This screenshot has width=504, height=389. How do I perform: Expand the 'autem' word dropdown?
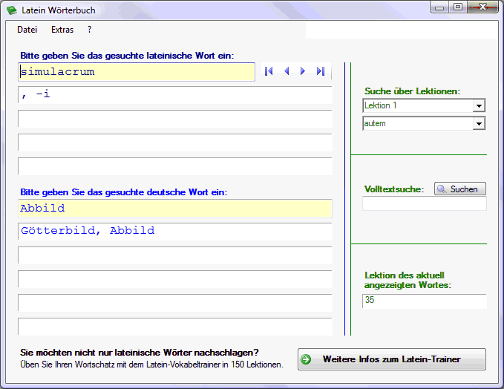click(478, 124)
